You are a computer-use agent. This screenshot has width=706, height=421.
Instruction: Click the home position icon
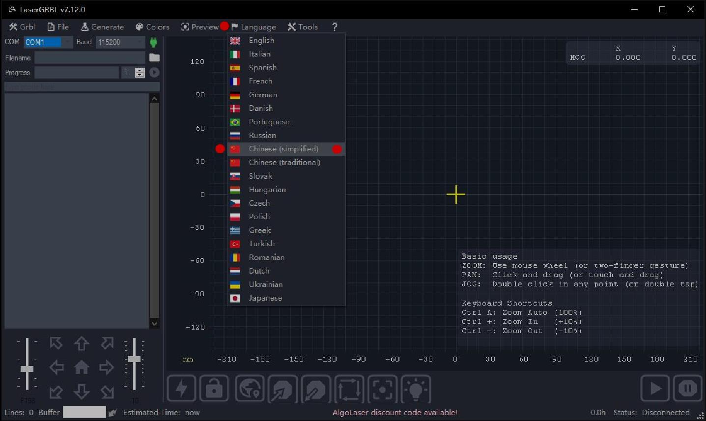(x=82, y=367)
